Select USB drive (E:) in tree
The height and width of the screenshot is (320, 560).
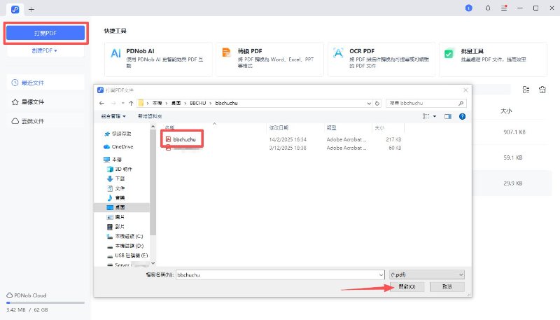click(127, 256)
